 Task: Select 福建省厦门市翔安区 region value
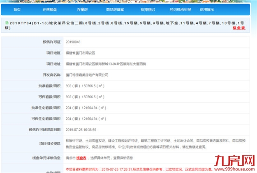pyautogui.click(x=80, y=53)
